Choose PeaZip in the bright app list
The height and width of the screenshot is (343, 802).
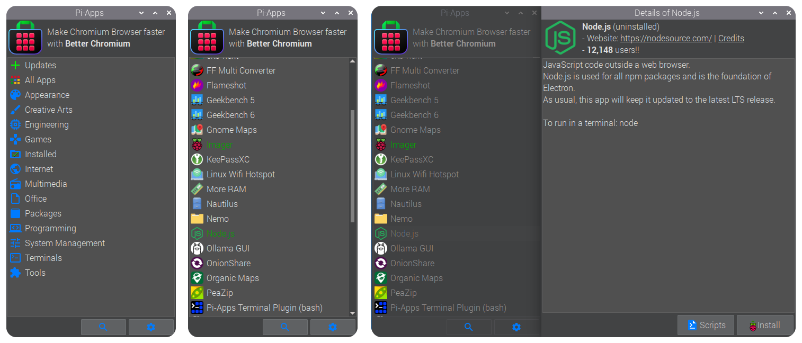pos(269,293)
